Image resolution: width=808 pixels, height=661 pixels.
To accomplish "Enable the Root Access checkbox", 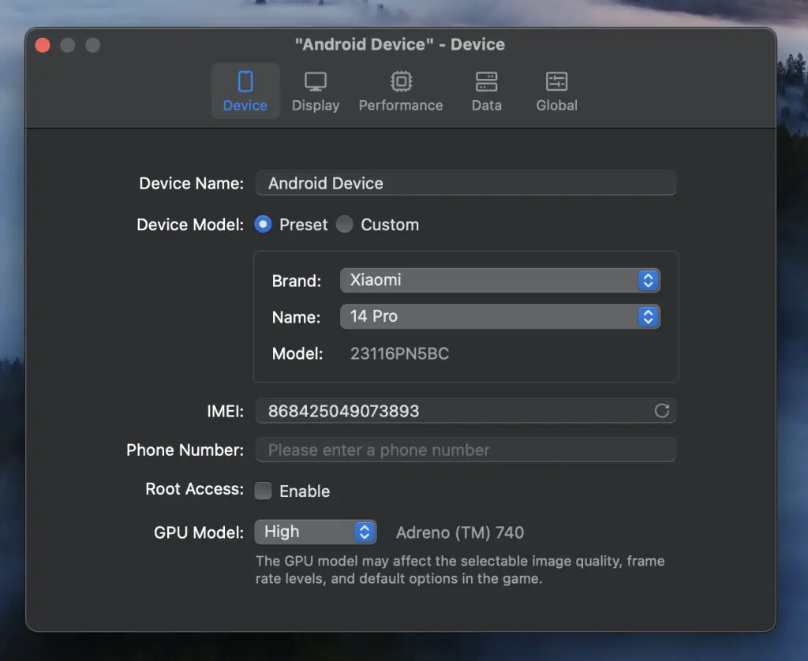I will click(x=263, y=491).
